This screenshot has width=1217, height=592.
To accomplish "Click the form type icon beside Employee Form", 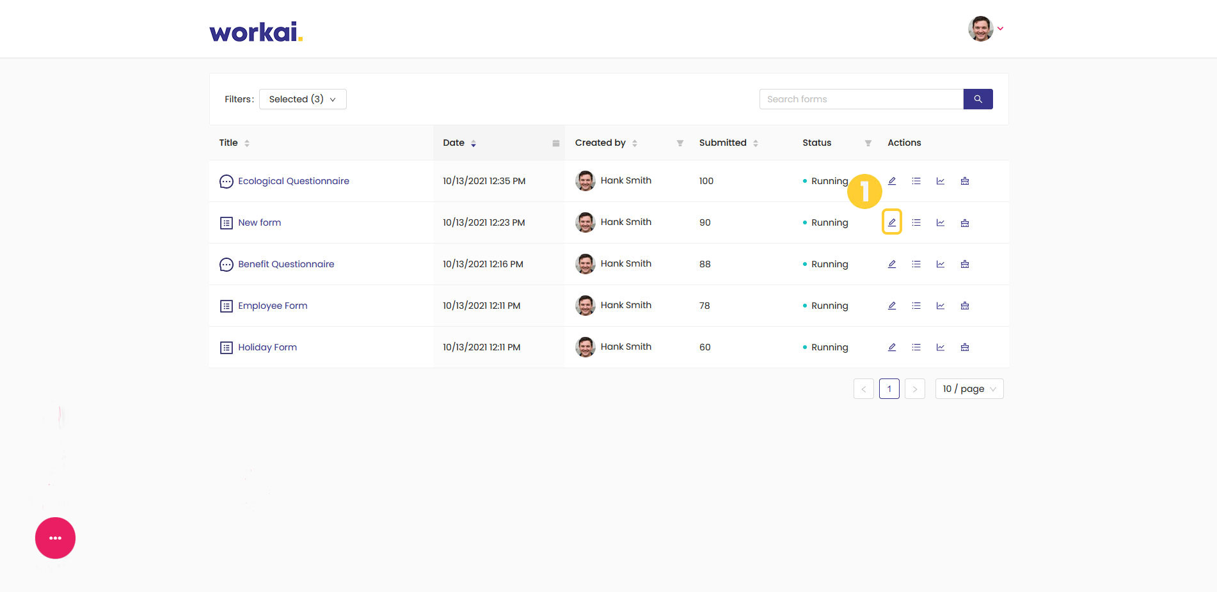I will [x=226, y=306].
